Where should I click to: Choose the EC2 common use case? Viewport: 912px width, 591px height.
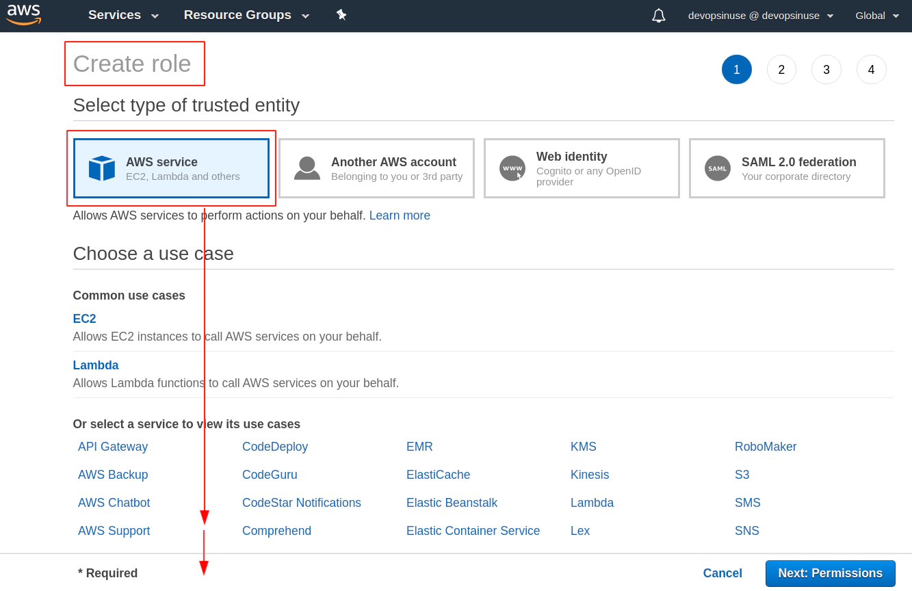(x=84, y=319)
